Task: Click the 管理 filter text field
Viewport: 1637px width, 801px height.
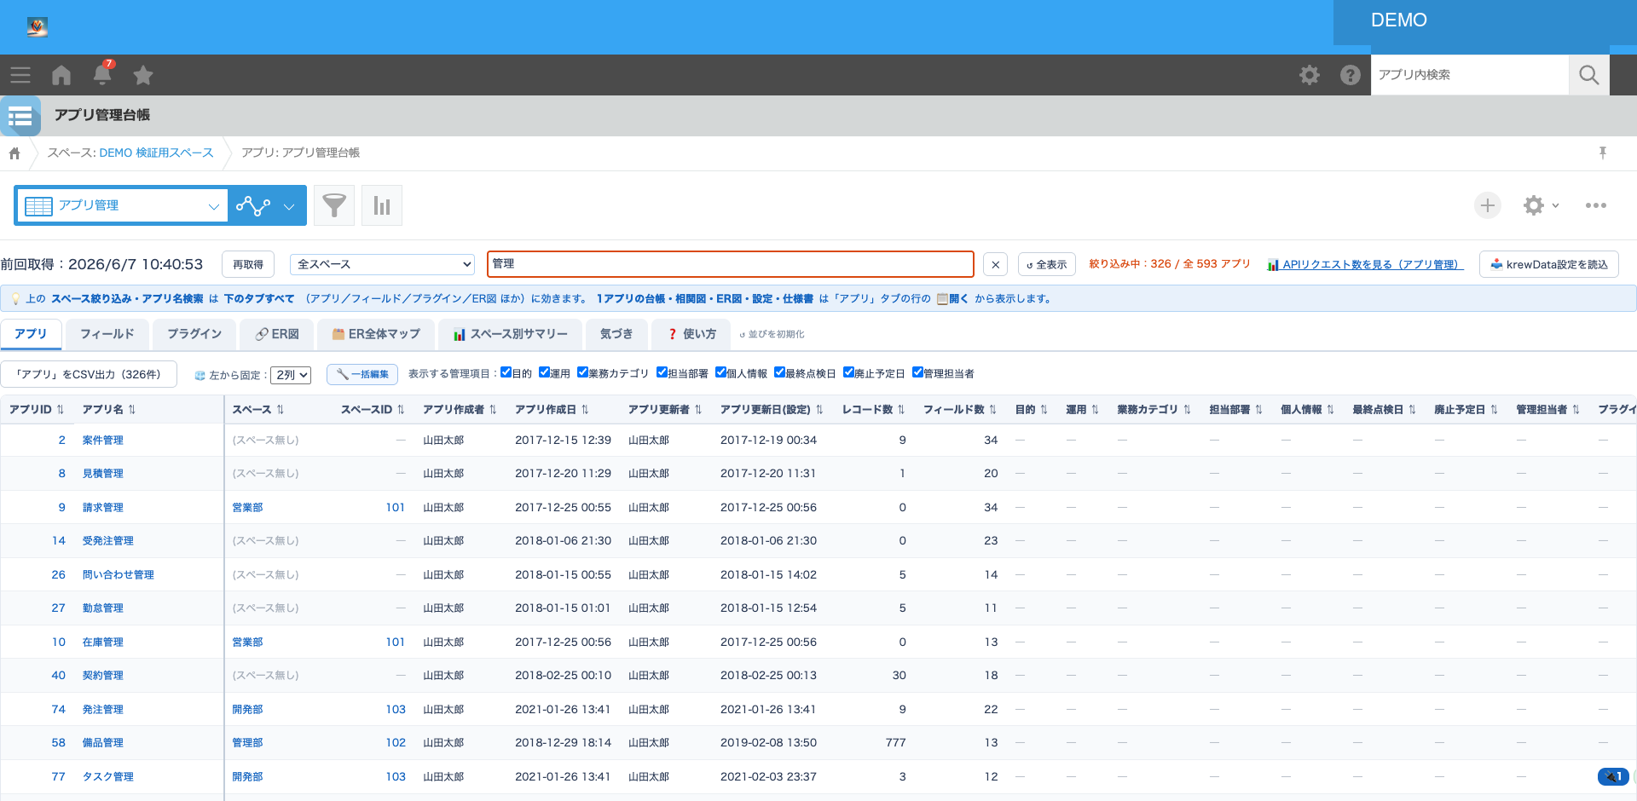Action: tap(730, 264)
